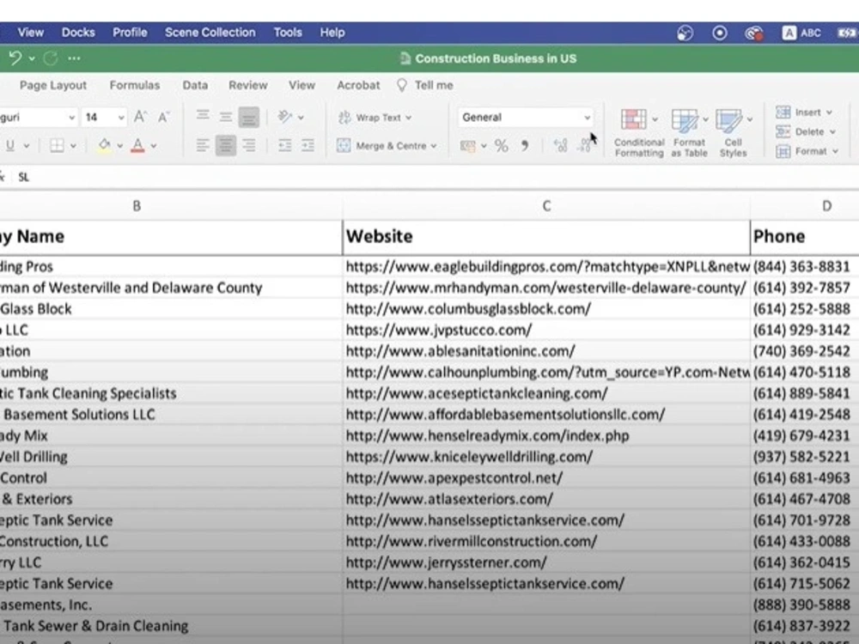The height and width of the screenshot is (644, 859).
Task: Open the Docks menu
Action: (78, 33)
